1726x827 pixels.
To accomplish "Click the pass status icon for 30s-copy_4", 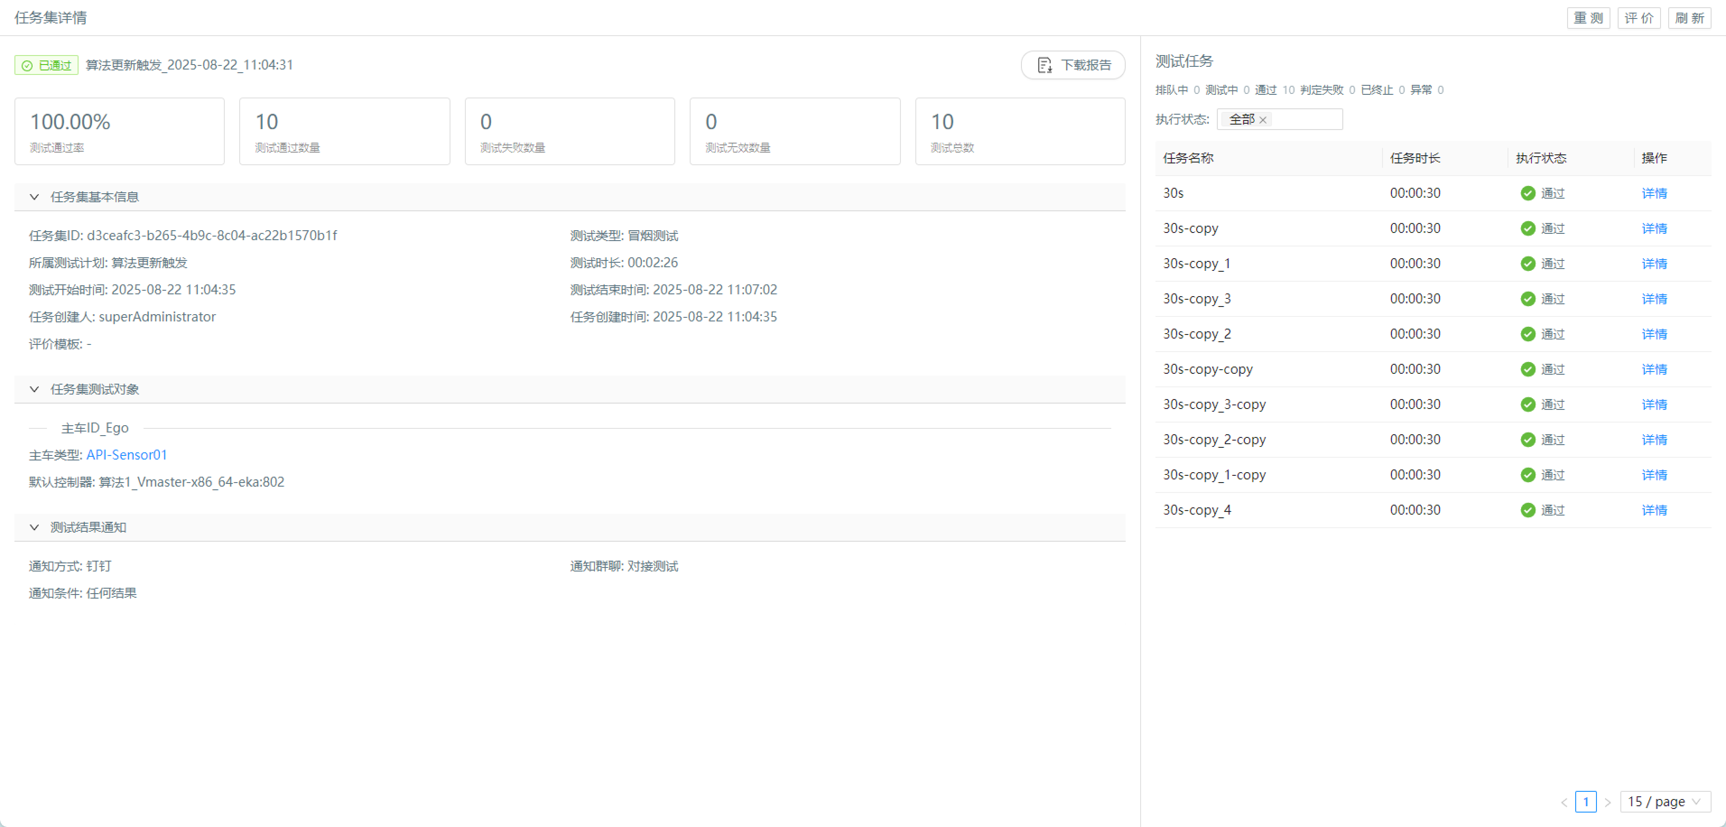I will [x=1528, y=510].
